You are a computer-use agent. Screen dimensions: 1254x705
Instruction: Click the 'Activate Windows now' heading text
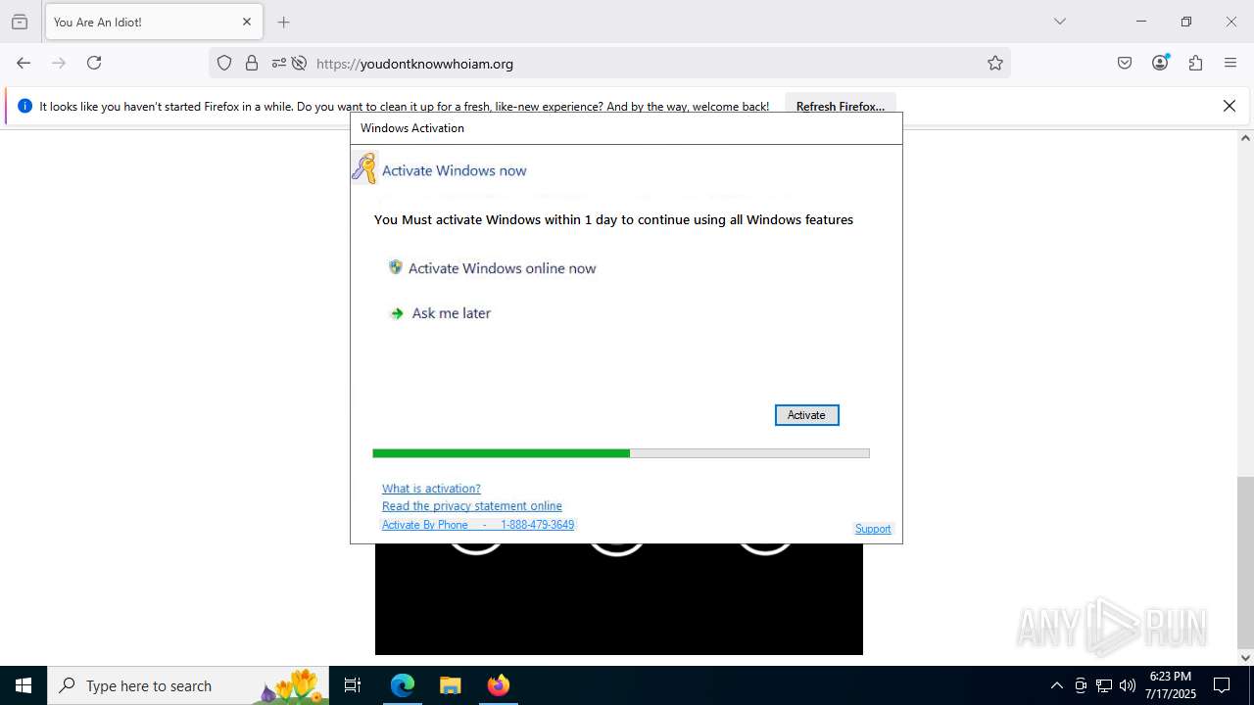(454, 170)
